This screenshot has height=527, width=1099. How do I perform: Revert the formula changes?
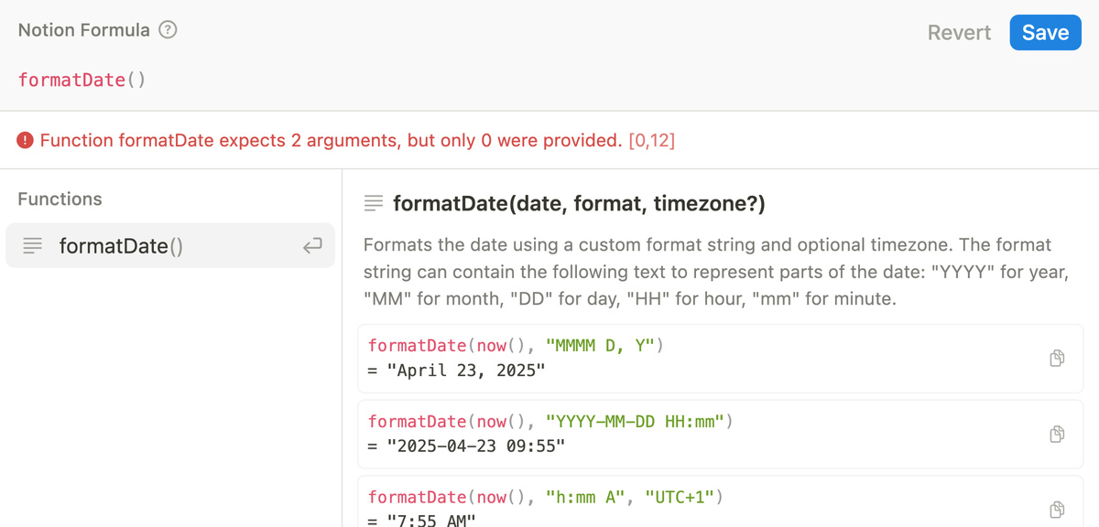click(959, 33)
